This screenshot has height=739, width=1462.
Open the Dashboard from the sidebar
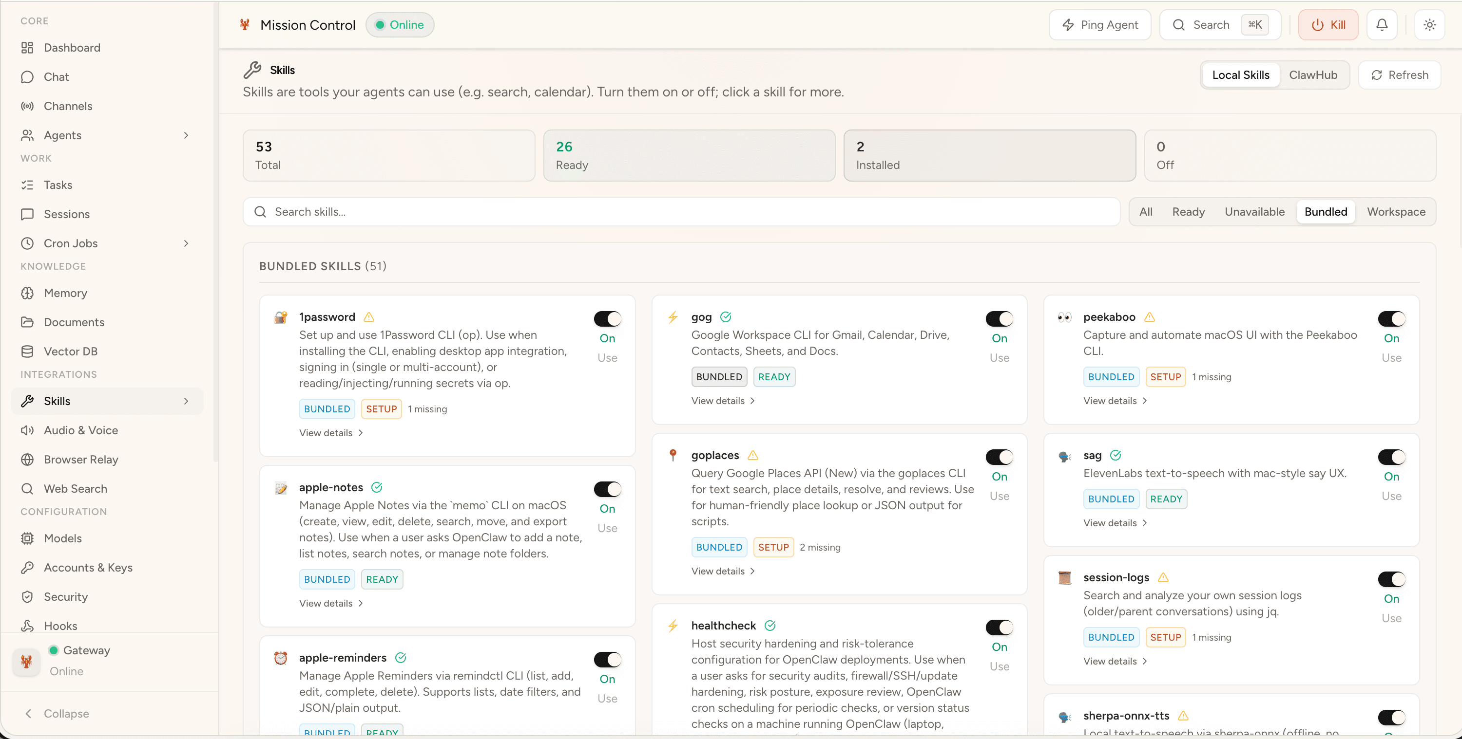pos(72,48)
